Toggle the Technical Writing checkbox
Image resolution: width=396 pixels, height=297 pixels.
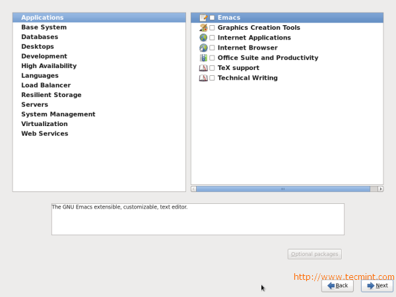(212, 78)
